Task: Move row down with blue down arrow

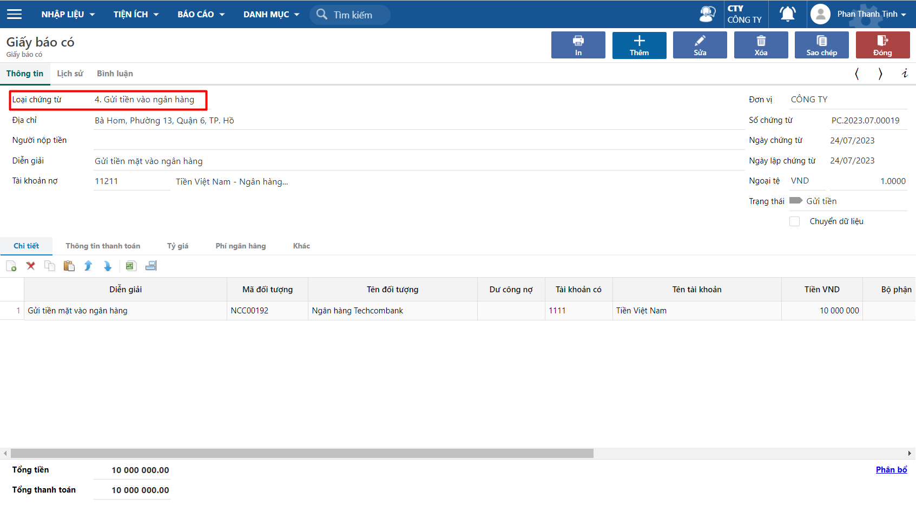Action: (108, 266)
